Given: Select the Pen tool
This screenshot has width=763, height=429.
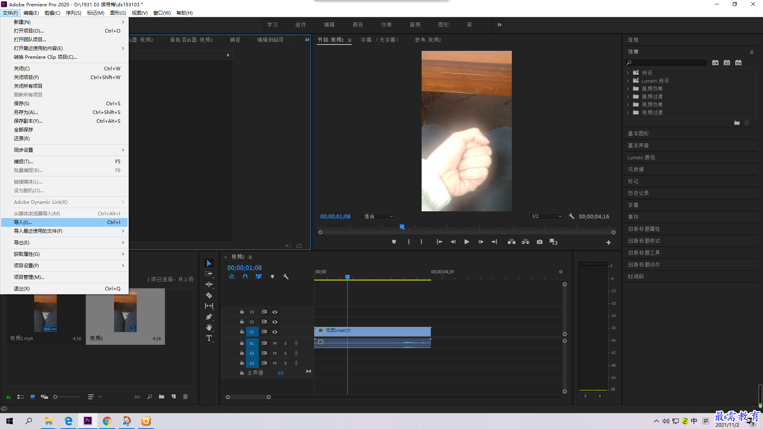Looking at the screenshot, I should 209,317.
